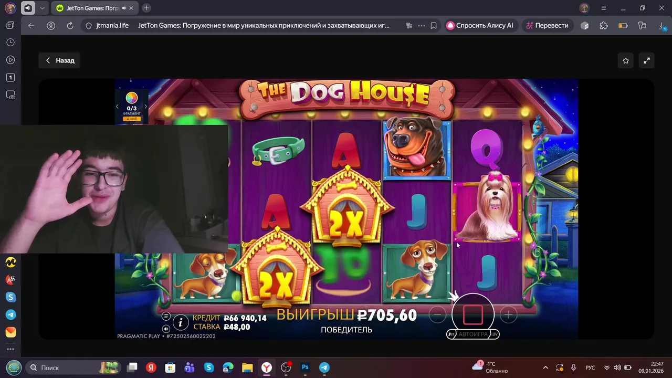672x378 pixels.
Task: Decrease the bet with the minus button
Action: tap(437, 315)
